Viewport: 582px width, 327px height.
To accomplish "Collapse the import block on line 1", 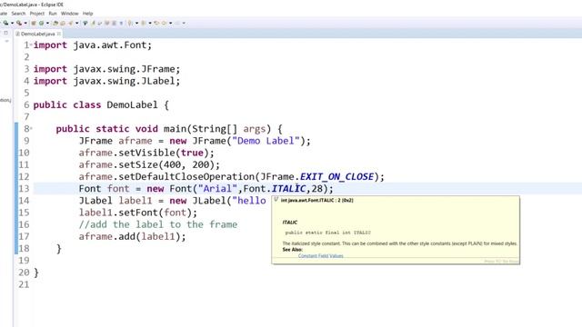I will tap(31, 45).
